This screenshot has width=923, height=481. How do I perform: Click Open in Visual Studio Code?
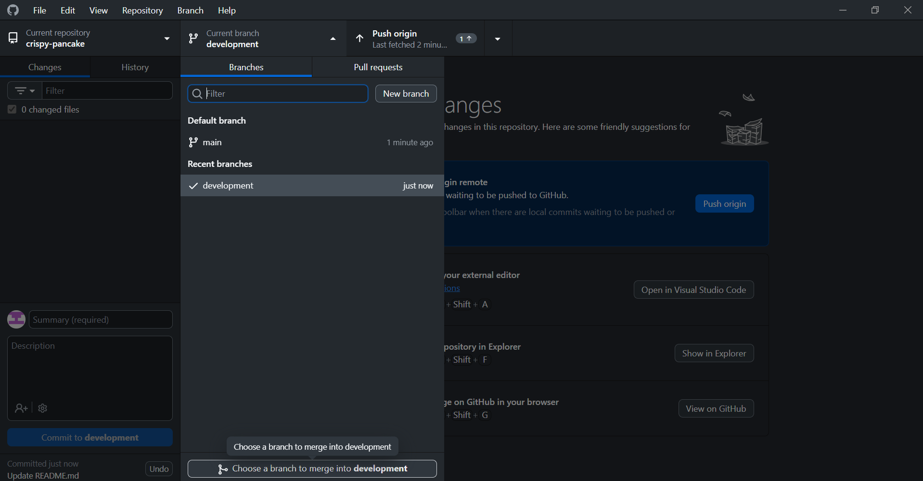point(694,290)
